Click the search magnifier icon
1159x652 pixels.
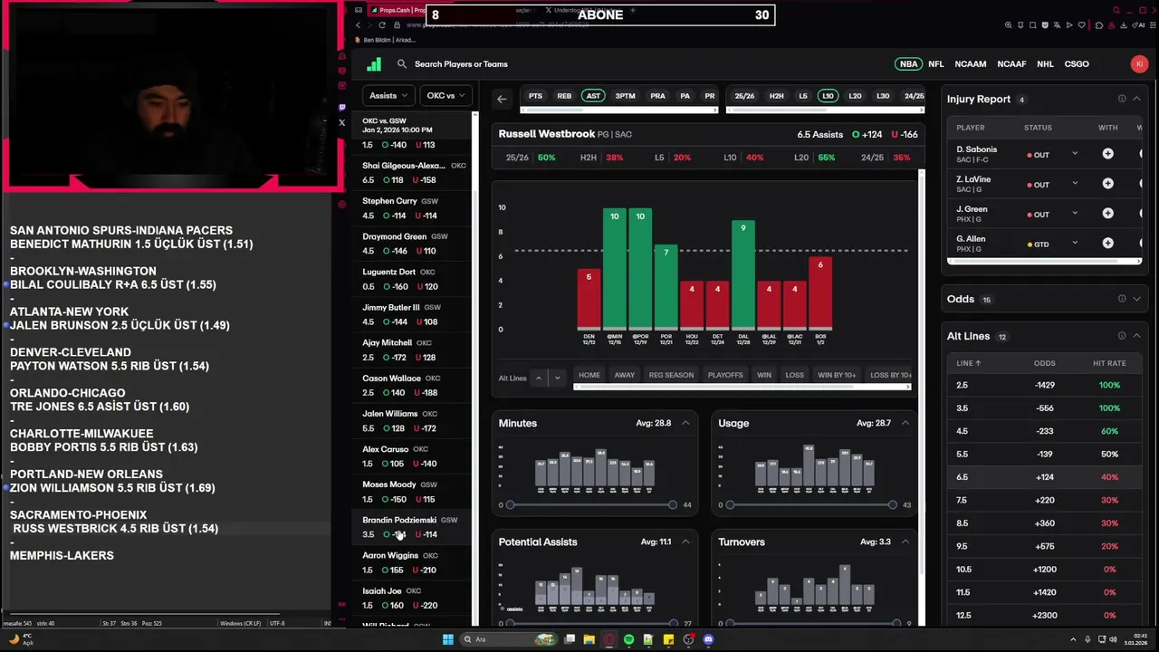(x=402, y=64)
